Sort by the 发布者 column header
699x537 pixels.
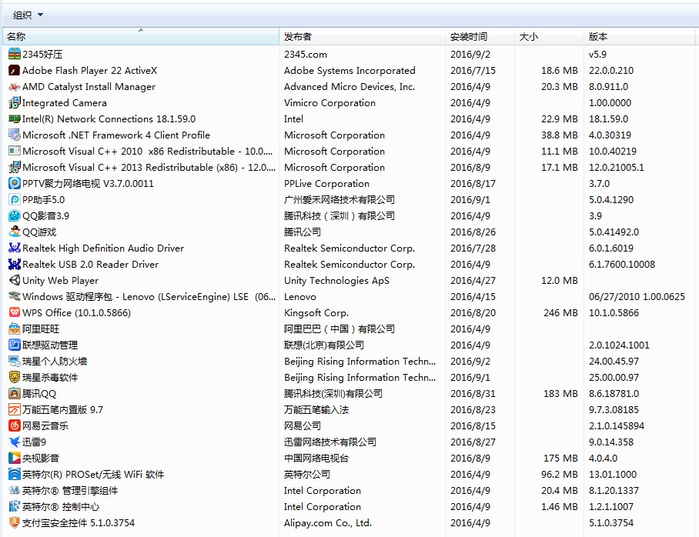[x=362, y=36]
